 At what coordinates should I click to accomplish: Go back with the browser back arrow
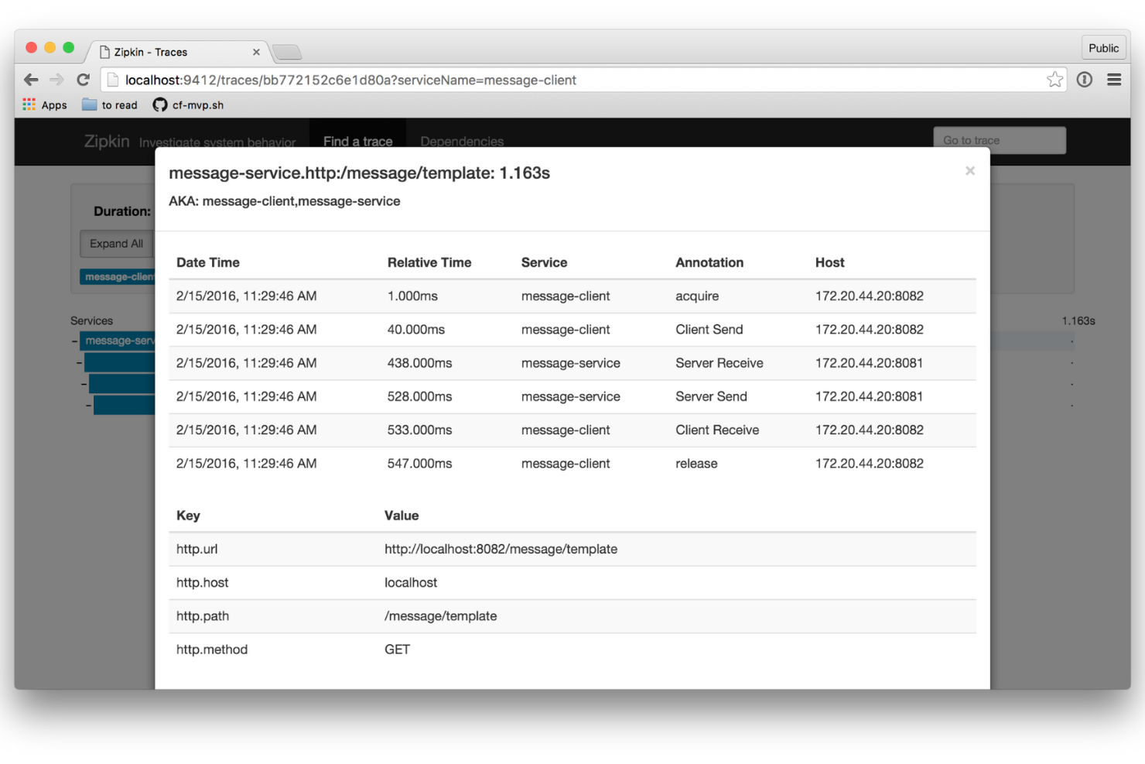click(31, 80)
